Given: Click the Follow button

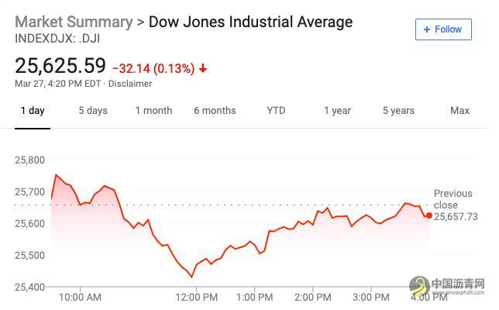Looking at the screenshot, I should click(442, 29).
